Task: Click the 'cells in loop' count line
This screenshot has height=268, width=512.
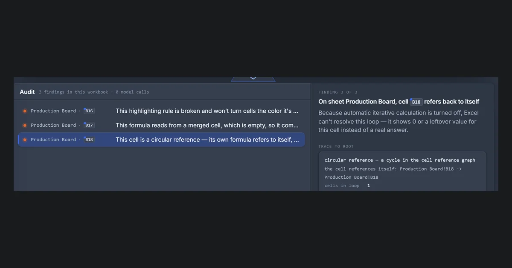Action: (x=347, y=186)
